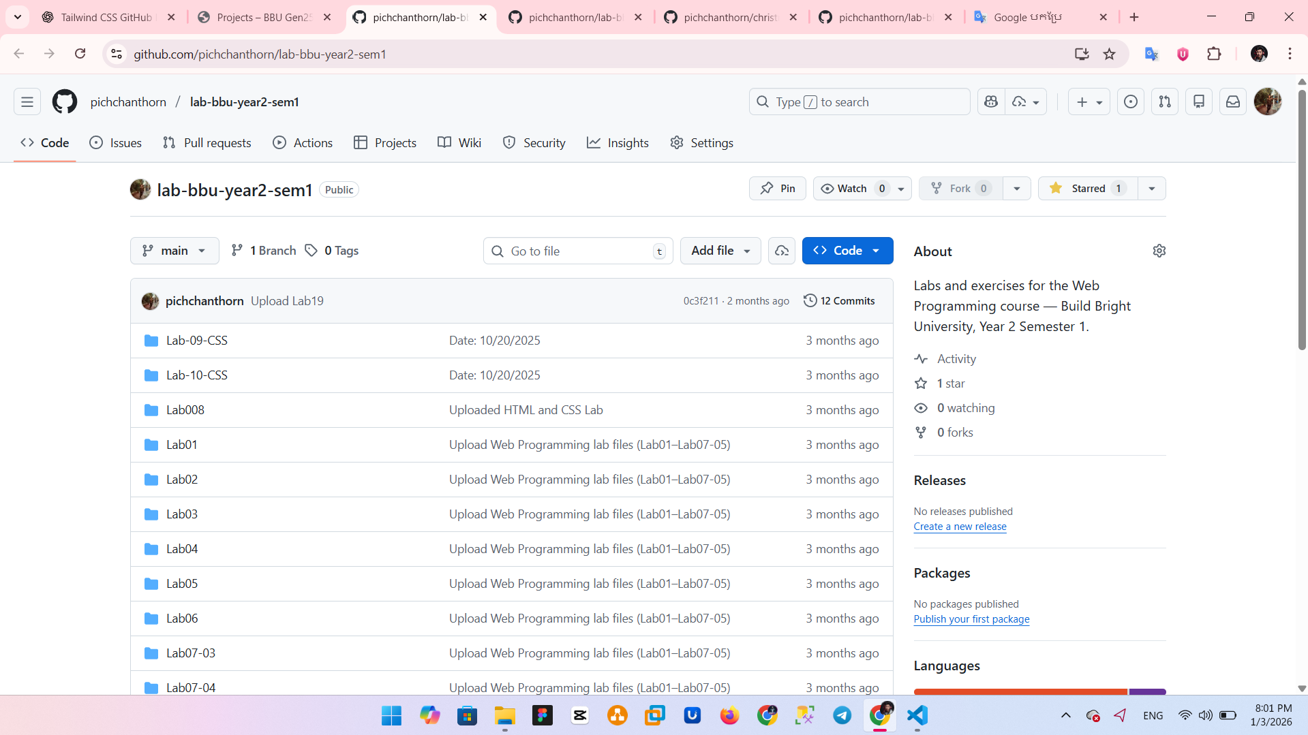Click the GitHub Octocat logo
The width and height of the screenshot is (1308, 735).
65,102
